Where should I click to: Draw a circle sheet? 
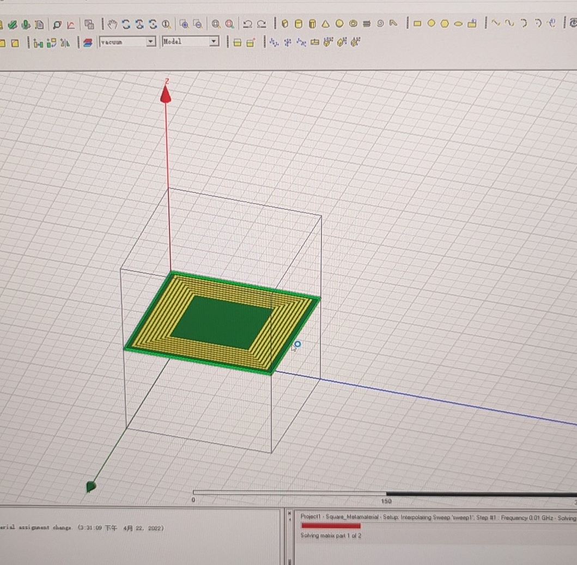[432, 24]
